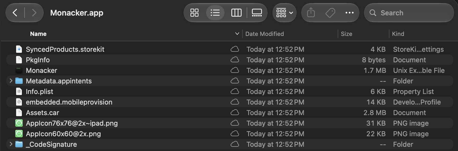Click iCloud status icon for embedded.mobileprovision
This screenshot has width=458, height=151.
(235, 102)
